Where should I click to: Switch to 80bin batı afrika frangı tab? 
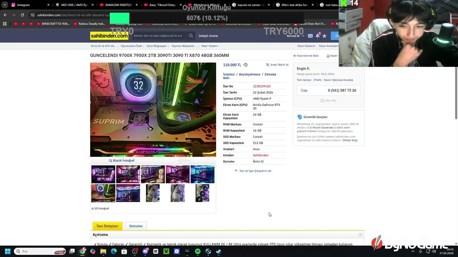point(294,5)
